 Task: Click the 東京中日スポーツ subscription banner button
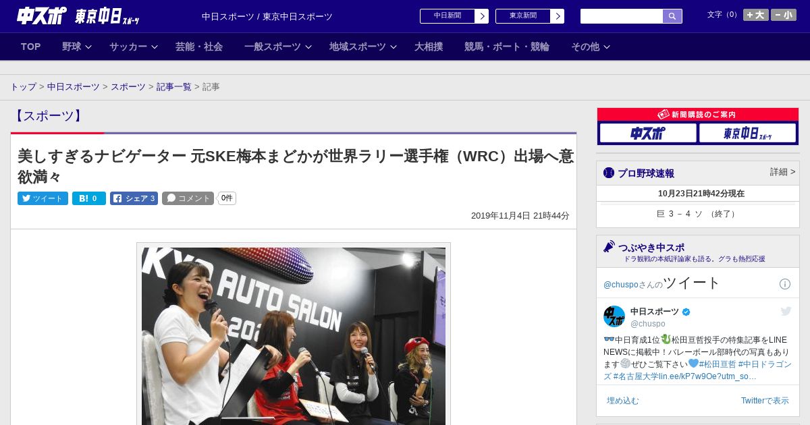pyautogui.click(x=747, y=133)
